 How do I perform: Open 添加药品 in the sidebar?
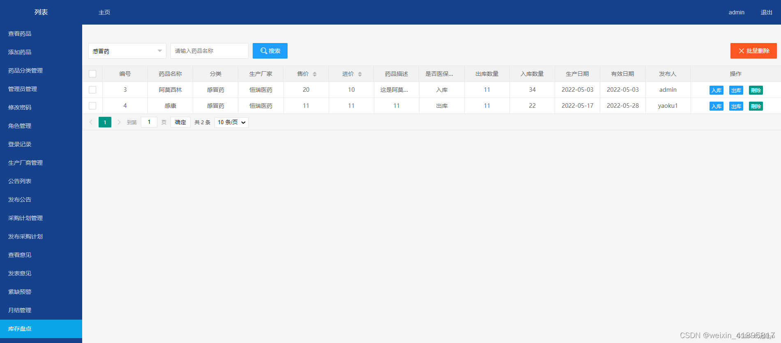[x=41, y=52]
